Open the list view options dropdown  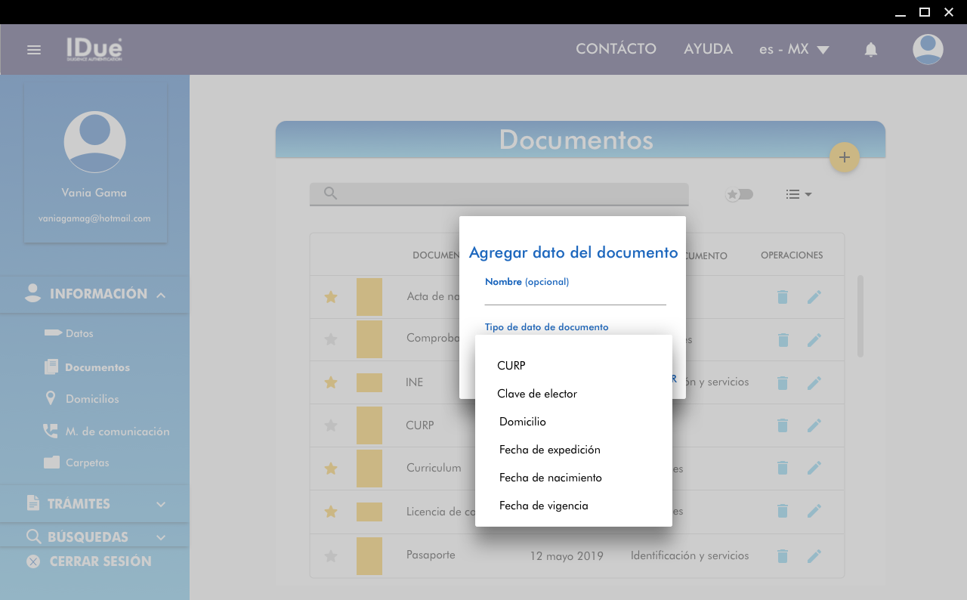pos(798,194)
